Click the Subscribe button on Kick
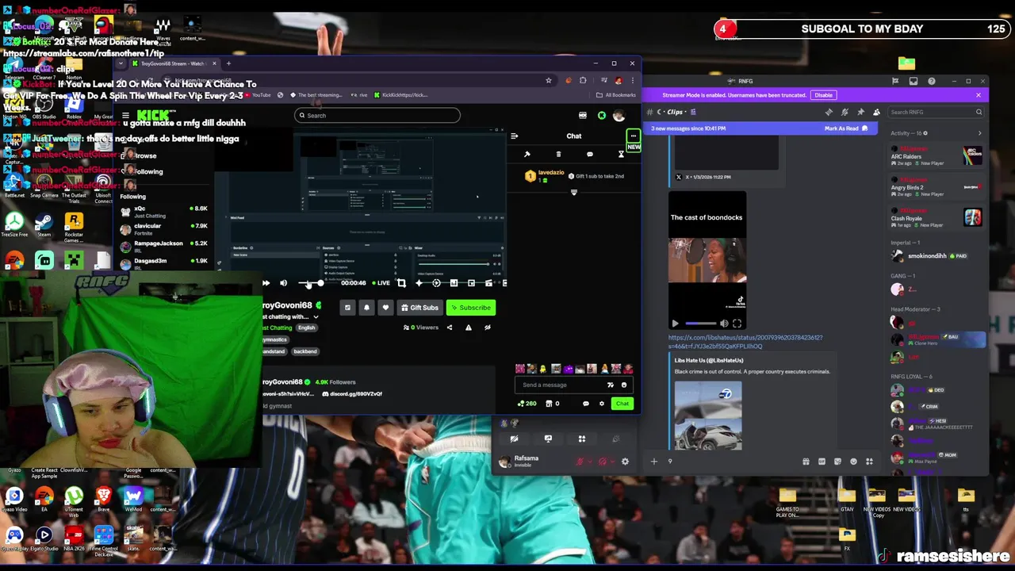This screenshot has height=571, width=1015. pos(471,308)
